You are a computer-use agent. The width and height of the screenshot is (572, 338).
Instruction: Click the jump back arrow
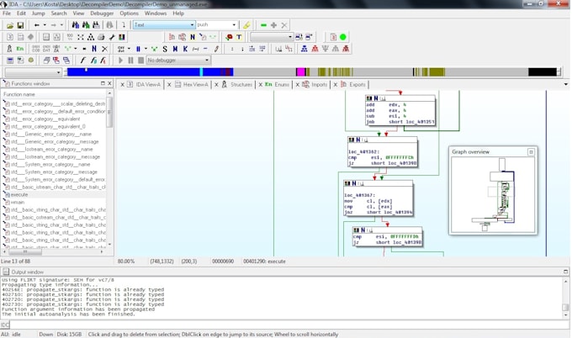pyautogui.click(x=36, y=25)
